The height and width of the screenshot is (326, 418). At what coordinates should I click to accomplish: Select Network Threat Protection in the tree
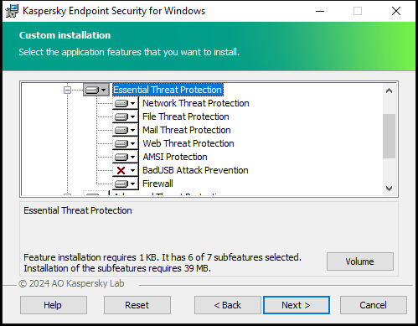click(196, 103)
